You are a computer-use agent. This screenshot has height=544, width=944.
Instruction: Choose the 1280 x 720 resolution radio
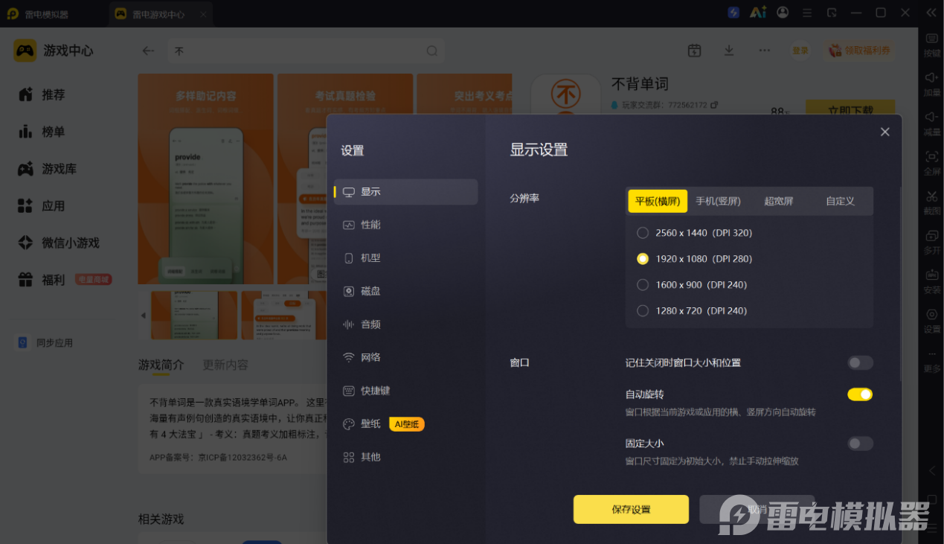click(x=643, y=311)
